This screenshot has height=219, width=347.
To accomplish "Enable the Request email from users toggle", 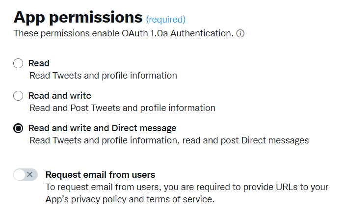I will (26, 174).
